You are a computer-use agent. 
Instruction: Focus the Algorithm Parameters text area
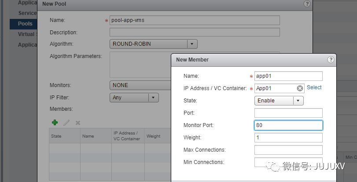coord(140,65)
